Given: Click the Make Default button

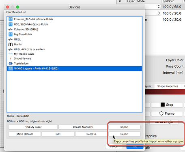Looking at the screenshot, I should tap(25, 134).
